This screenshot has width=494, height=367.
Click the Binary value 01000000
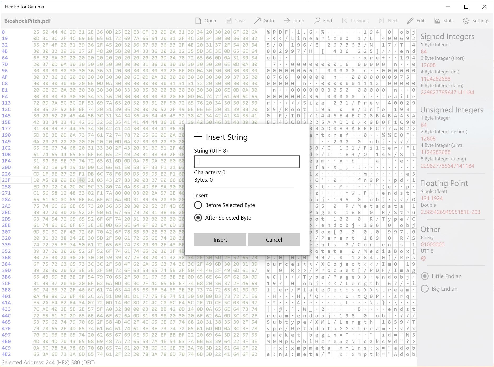point(433,245)
